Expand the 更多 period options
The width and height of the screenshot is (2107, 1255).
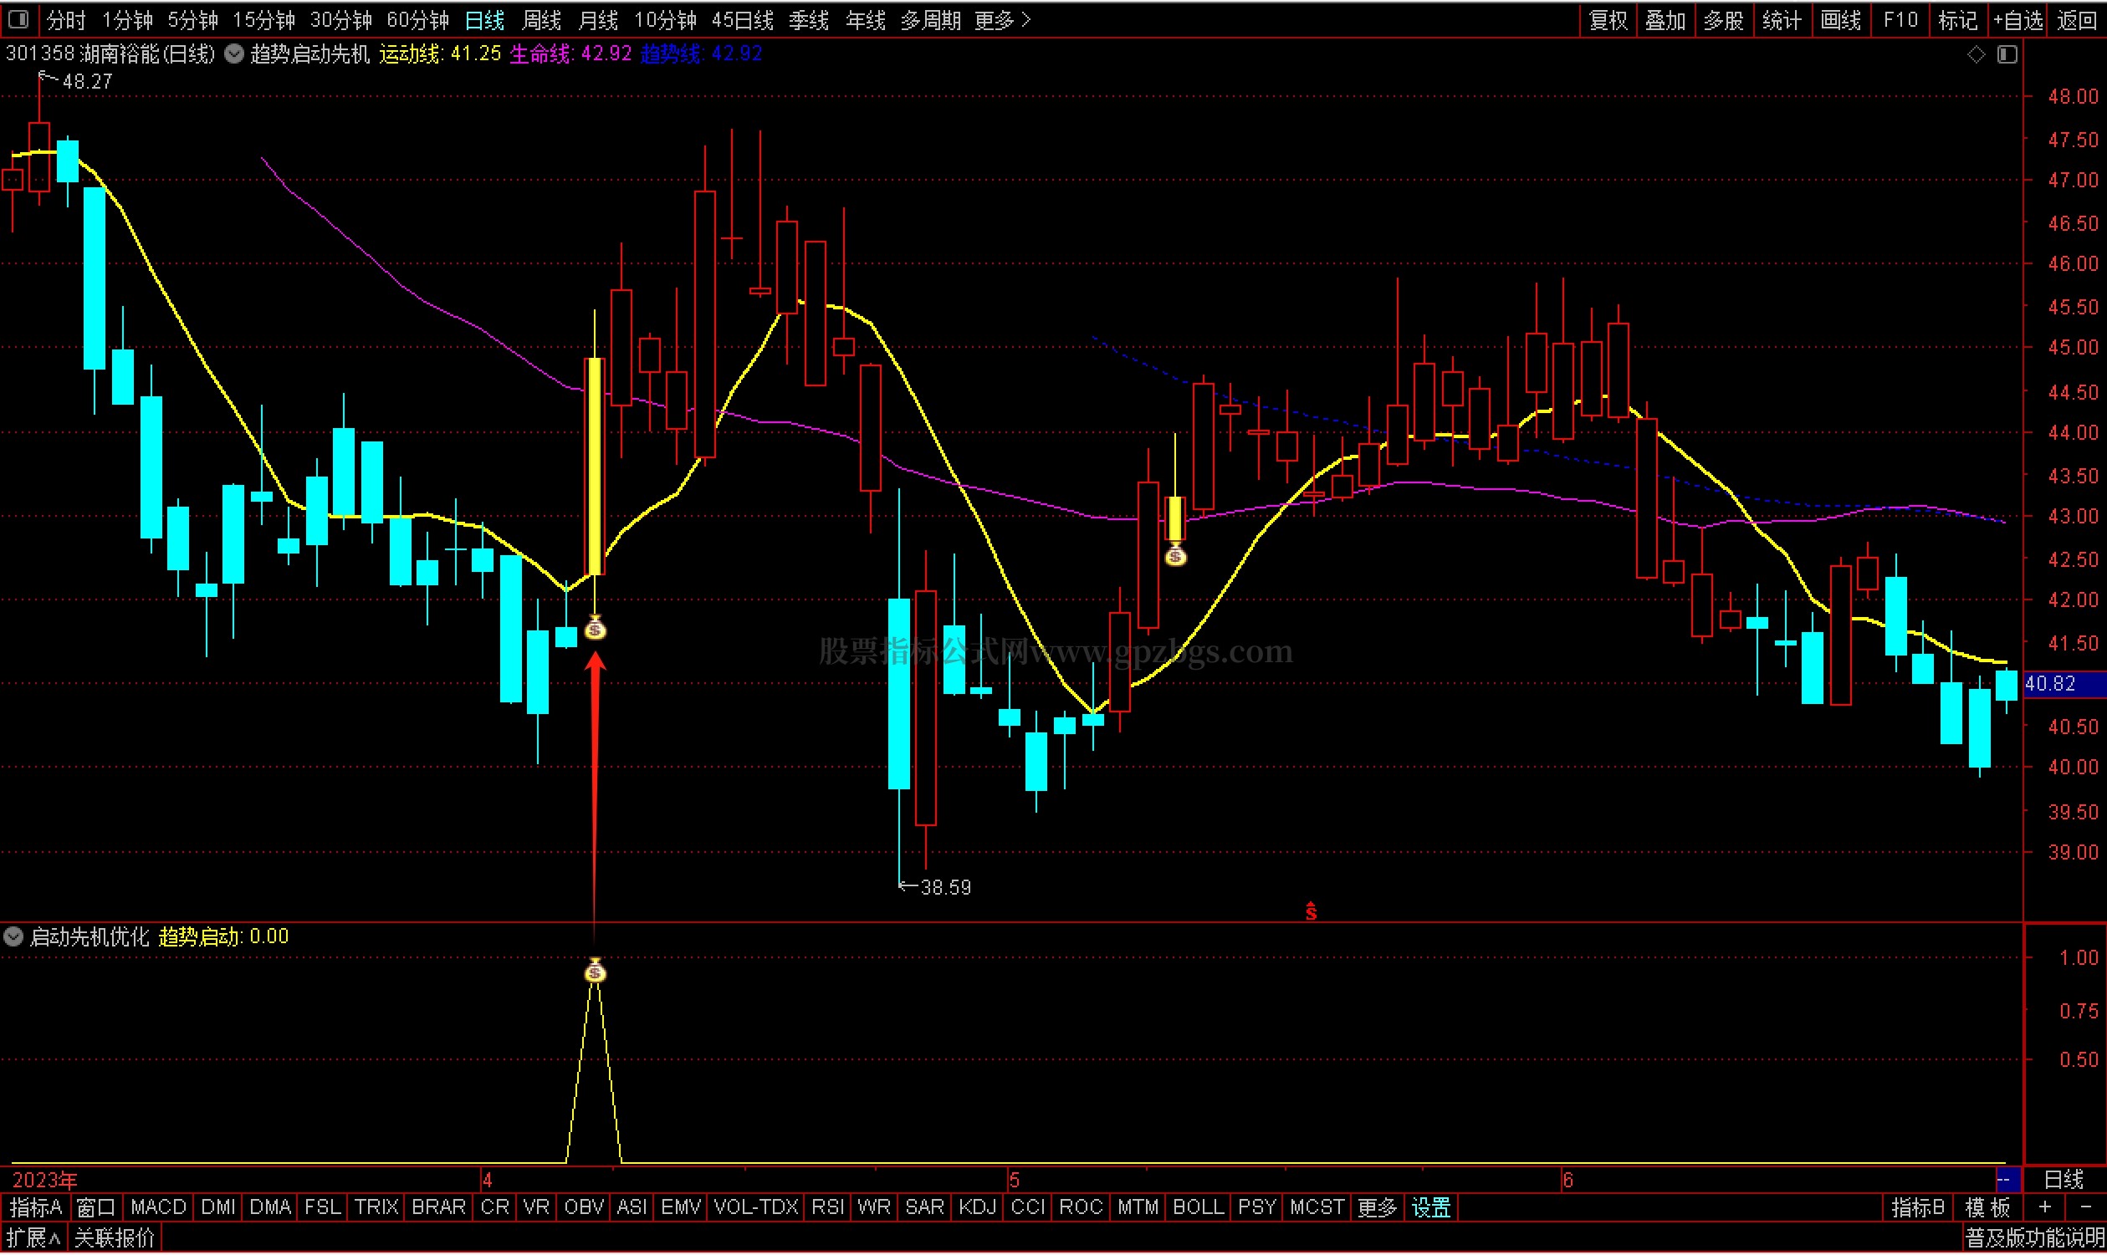[1001, 19]
